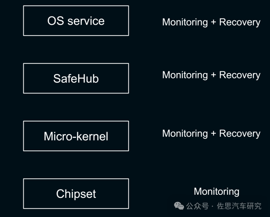This screenshot has height=217, width=270.
Task: Click "Recovery" in the OS service row
Action: tap(240, 22)
